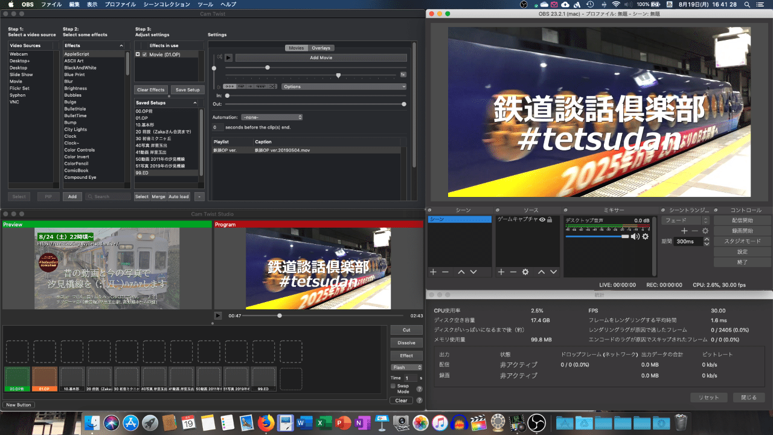Open the Flash effect dropdown
Viewport: 773px width, 435px height.
406,367
